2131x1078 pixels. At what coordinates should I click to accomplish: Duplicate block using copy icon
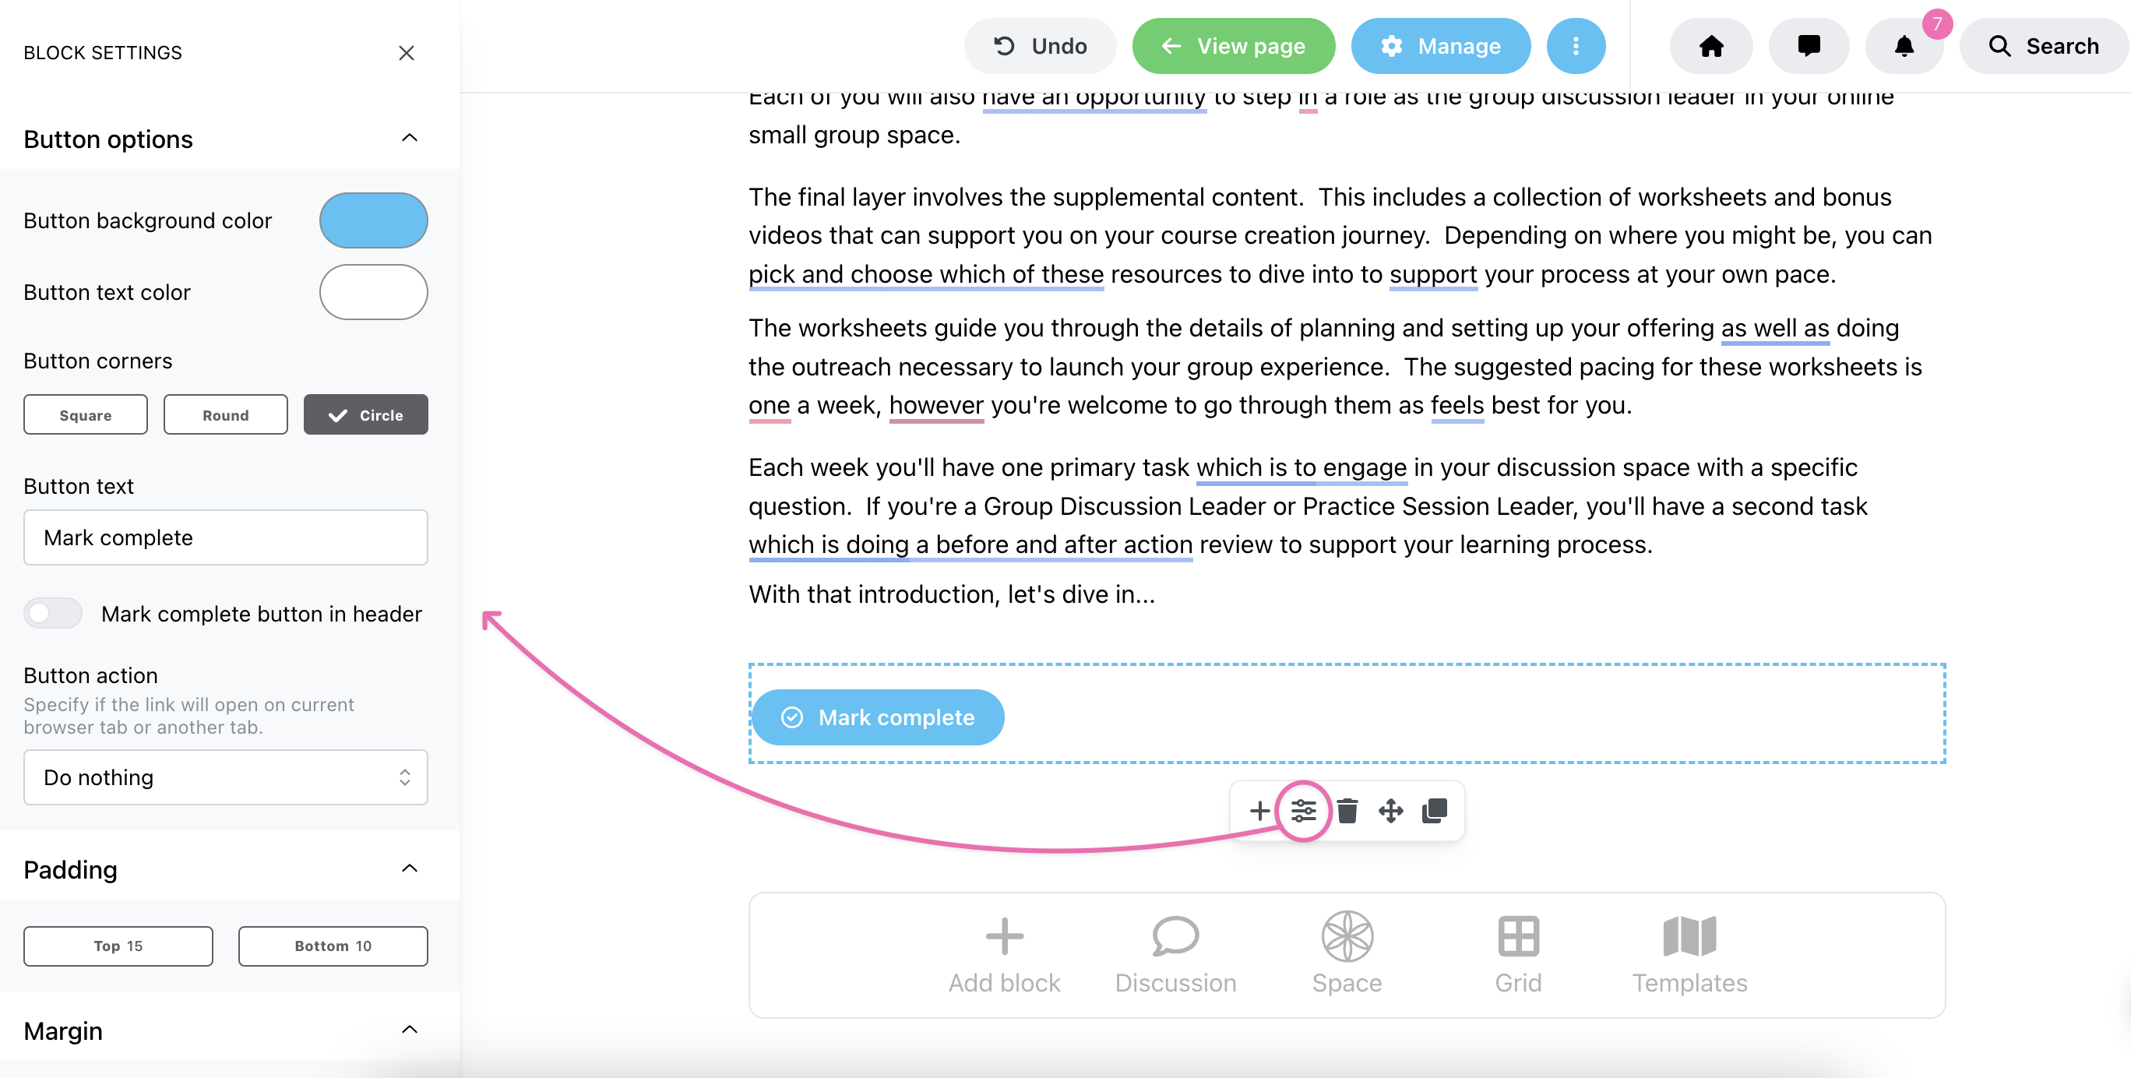[x=1435, y=811]
